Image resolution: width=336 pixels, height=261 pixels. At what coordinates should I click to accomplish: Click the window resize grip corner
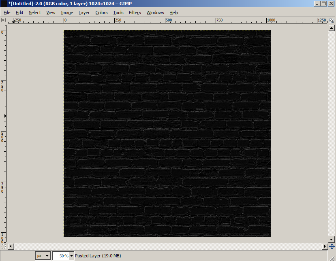click(332, 258)
